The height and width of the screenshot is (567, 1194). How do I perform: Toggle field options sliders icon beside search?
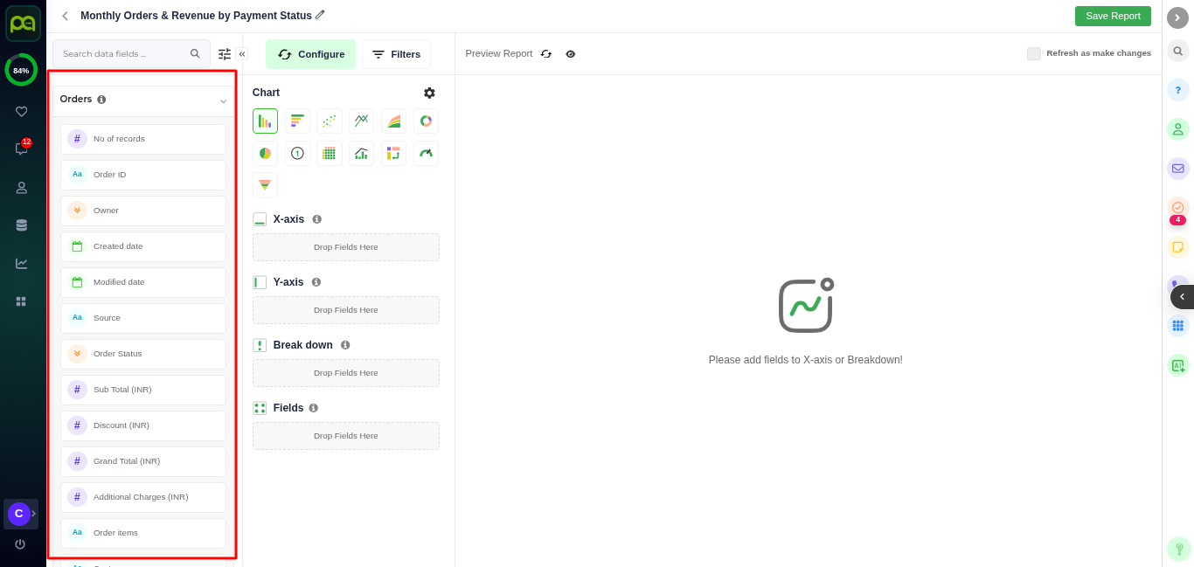[225, 54]
